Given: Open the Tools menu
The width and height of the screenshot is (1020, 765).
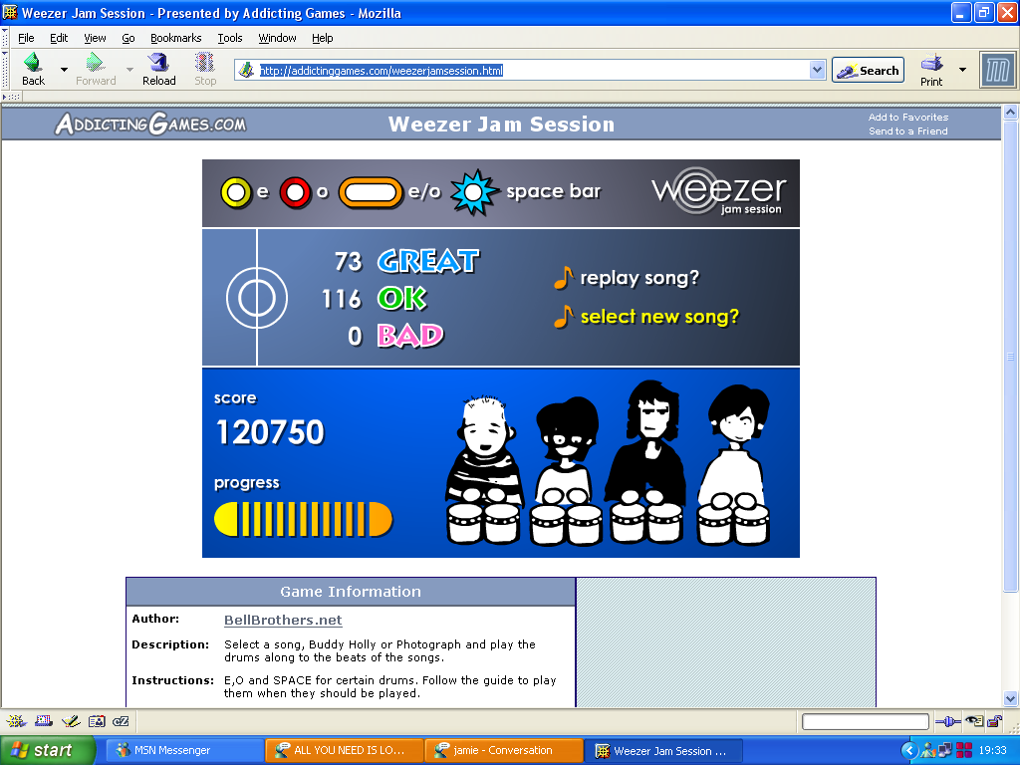Looking at the screenshot, I should pyautogui.click(x=230, y=38).
